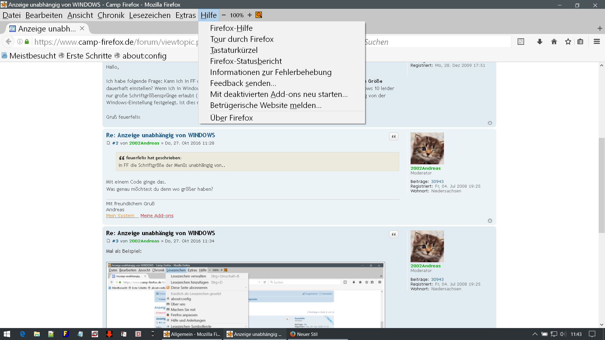605x340 pixels.
Task: Open the Mein System link
Action: click(x=120, y=216)
